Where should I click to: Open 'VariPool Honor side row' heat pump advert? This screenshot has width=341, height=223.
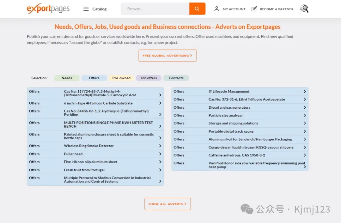(x=257, y=165)
